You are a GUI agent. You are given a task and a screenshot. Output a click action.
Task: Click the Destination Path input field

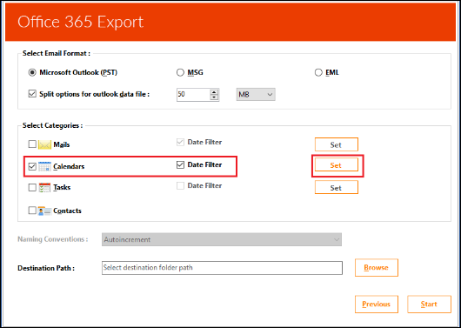222,268
